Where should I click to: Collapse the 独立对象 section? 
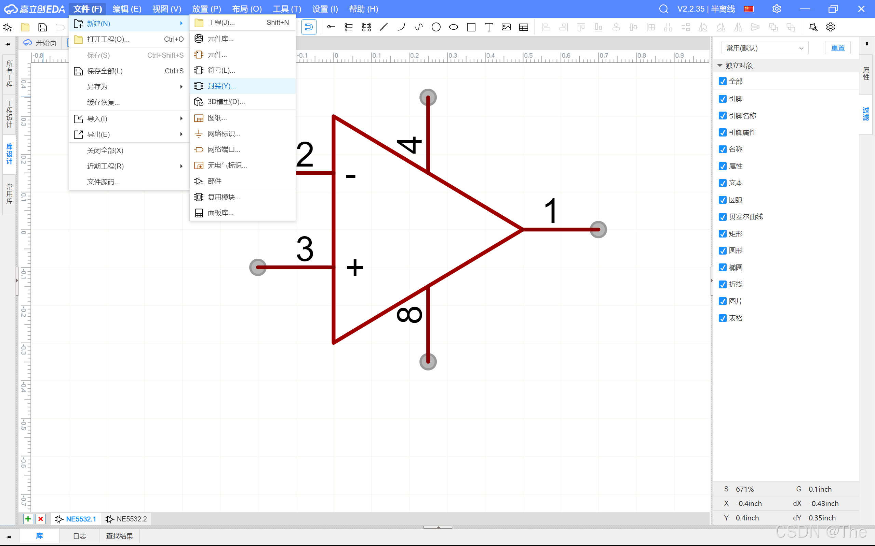tap(719, 66)
